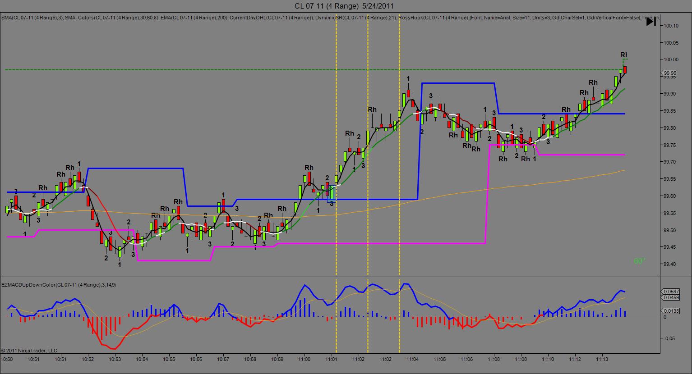This screenshot has height=374, width=692.
Task: Click the green 60" bar timer text
Action: 640,261
